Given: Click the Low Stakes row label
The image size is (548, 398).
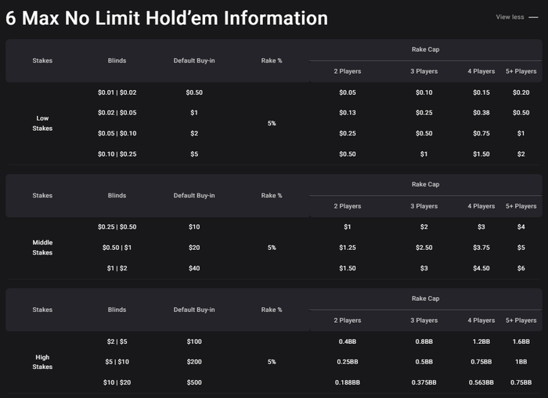Looking at the screenshot, I should [42, 123].
